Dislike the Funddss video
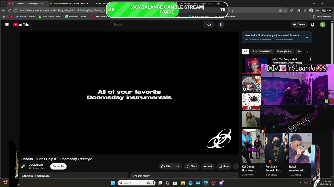This screenshot has height=187, width=334. tap(177, 166)
